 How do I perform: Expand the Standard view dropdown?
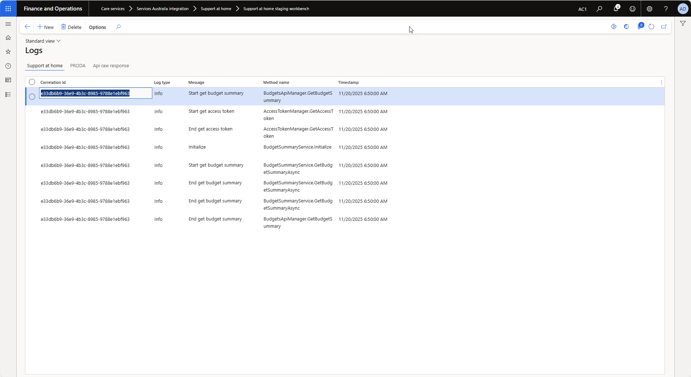[43, 41]
